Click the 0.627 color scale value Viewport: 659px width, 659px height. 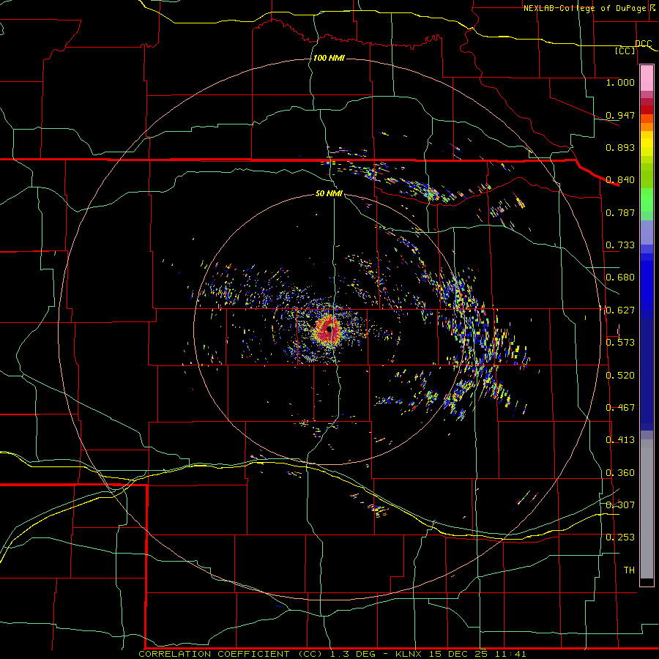pos(620,310)
